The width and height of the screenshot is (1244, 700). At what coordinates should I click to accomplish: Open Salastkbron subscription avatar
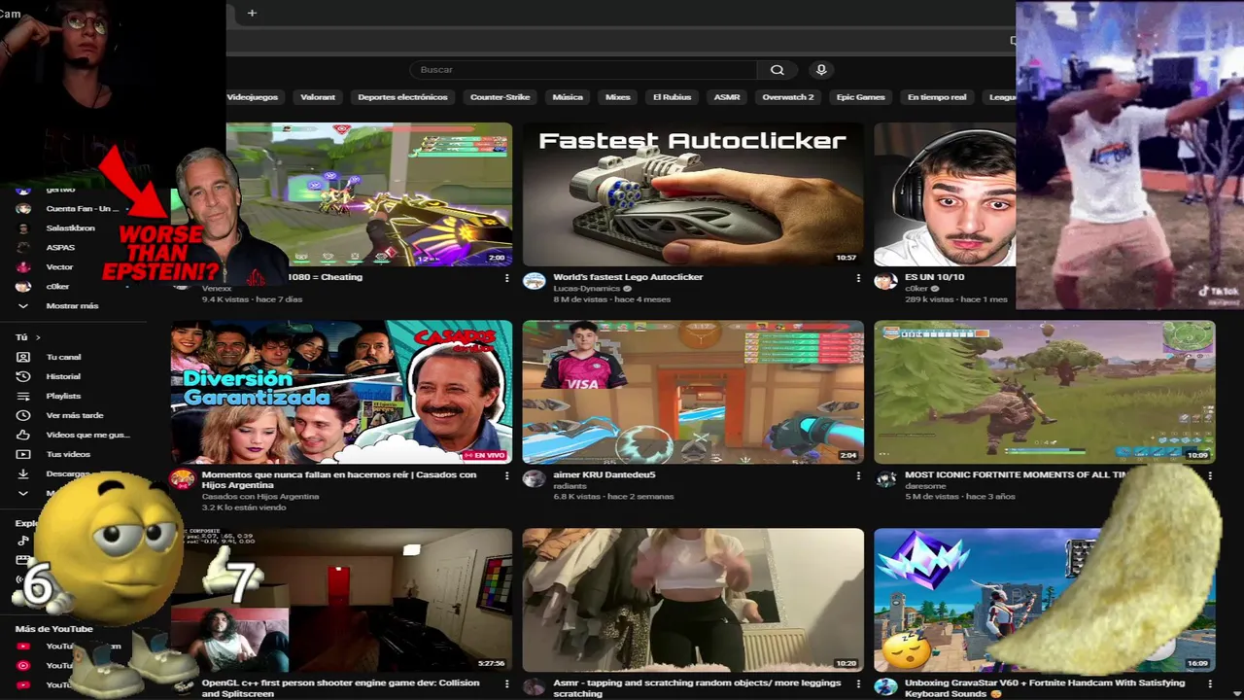pos(23,228)
